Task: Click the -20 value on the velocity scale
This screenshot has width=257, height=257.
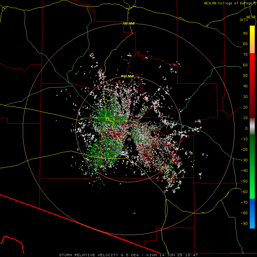Action: [244, 149]
